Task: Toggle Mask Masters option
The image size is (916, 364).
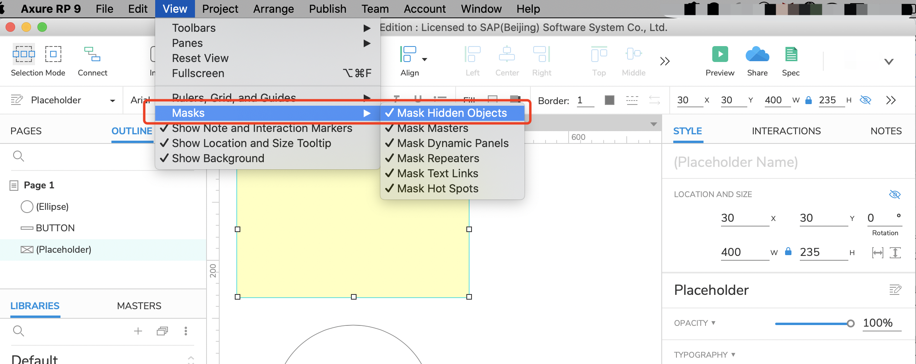Action: tap(452, 128)
